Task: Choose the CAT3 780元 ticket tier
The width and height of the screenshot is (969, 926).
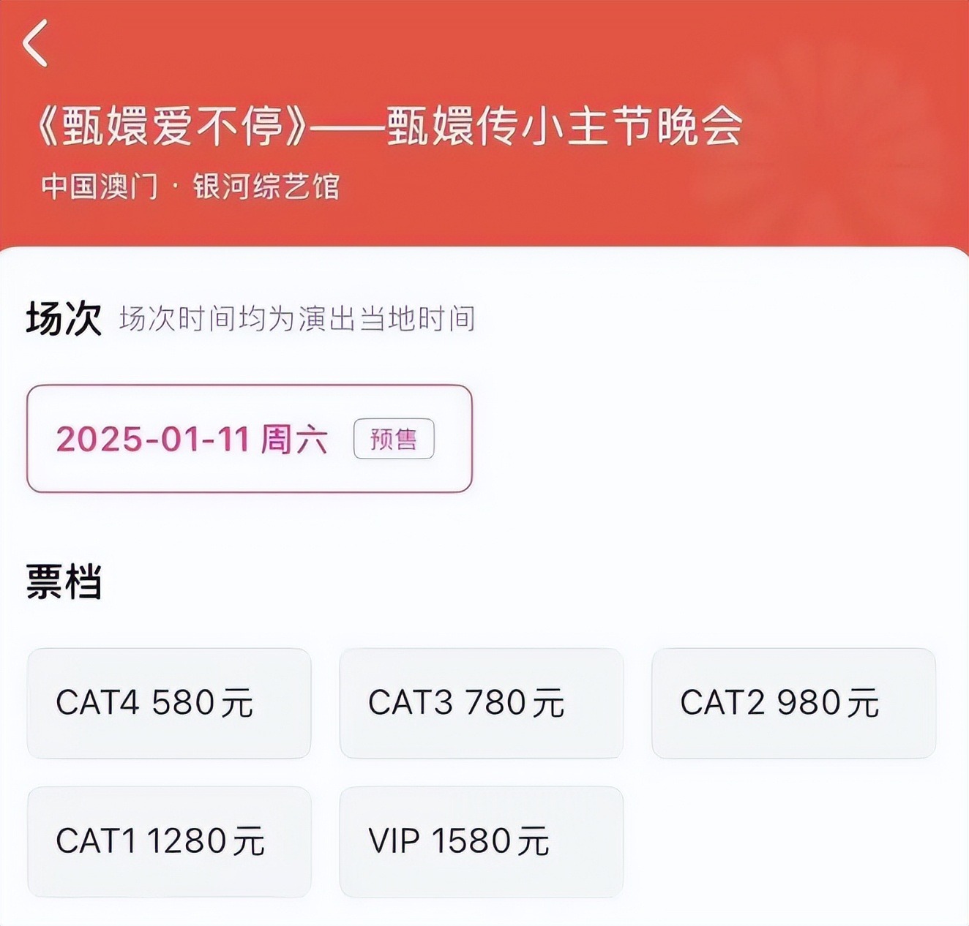Action: coord(482,703)
